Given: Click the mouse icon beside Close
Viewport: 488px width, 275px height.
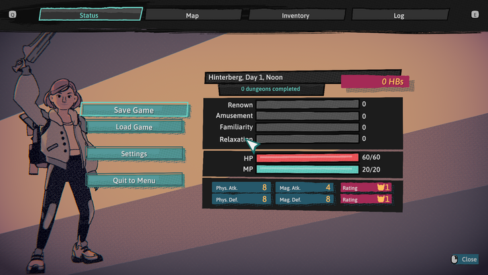Looking at the screenshot, I should pyautogui.click(x=454, y=260).
